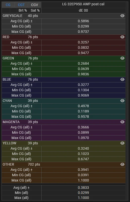Screen dimensions: 130x202
Task: Collapse the GREYSCALE 40 pts header row
Action: pos(64,16)
